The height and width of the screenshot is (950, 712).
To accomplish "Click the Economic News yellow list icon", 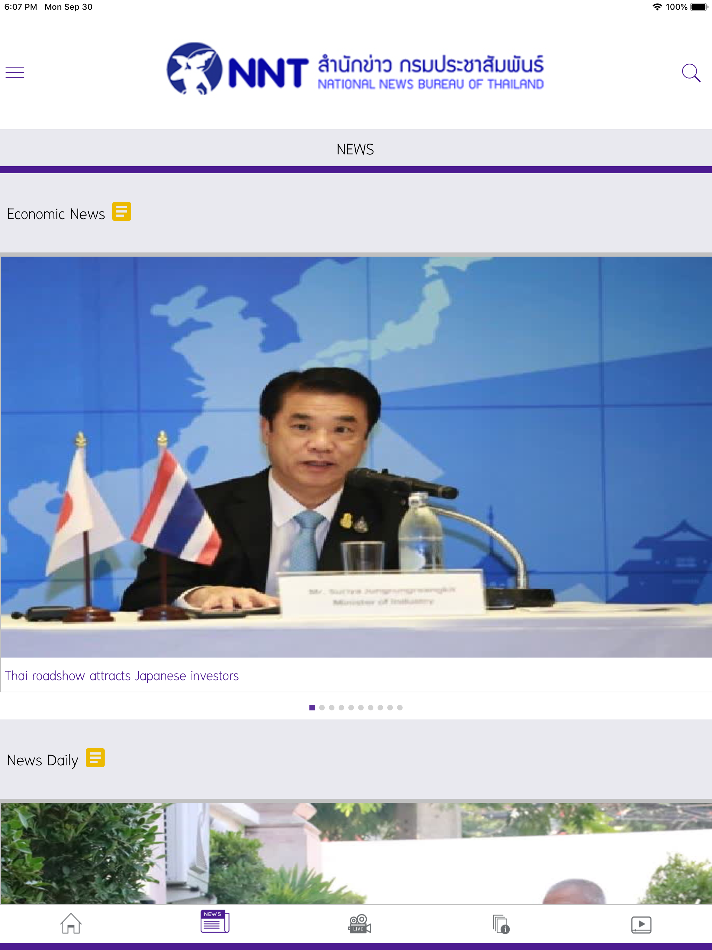I will pos(122,211).
